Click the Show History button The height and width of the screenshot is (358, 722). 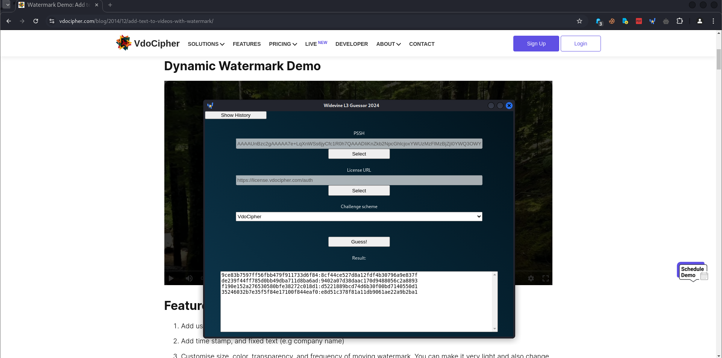tap(236, 115)
